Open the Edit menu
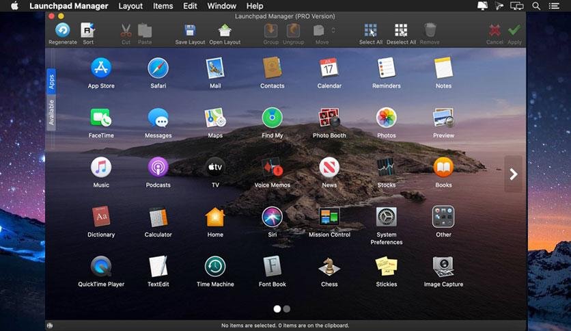 click(190, 6)
